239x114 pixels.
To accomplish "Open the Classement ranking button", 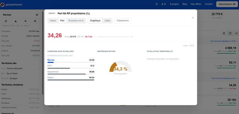I will [x=122, y=20].
